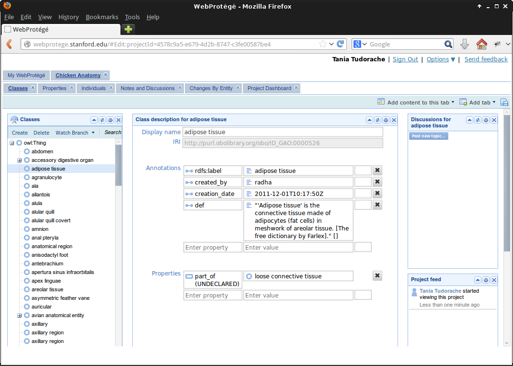Viewport: 513px width, 366px height.
Task: Open the Add tab dropdown
Action: click(x=478, y=103)
